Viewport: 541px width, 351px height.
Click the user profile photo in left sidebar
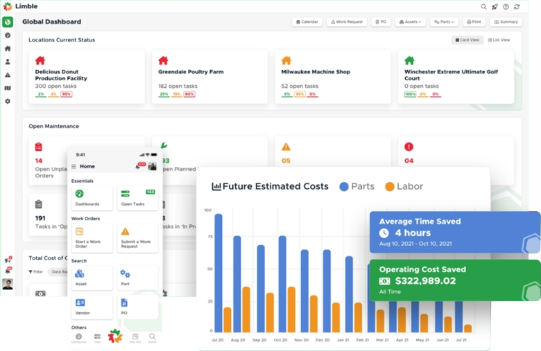coord(8,284)
